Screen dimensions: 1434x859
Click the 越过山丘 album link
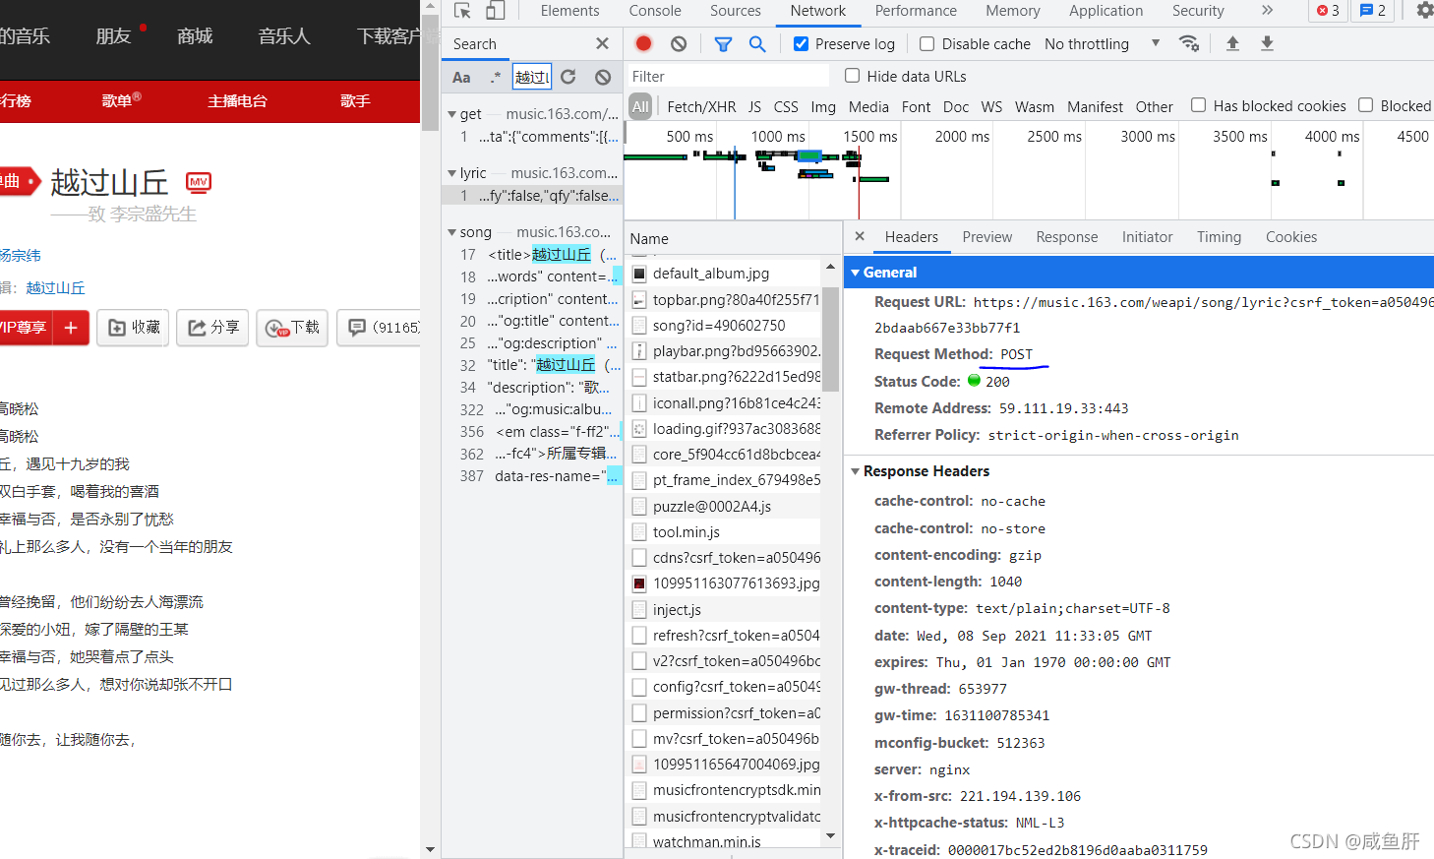(x=55, y=287)
